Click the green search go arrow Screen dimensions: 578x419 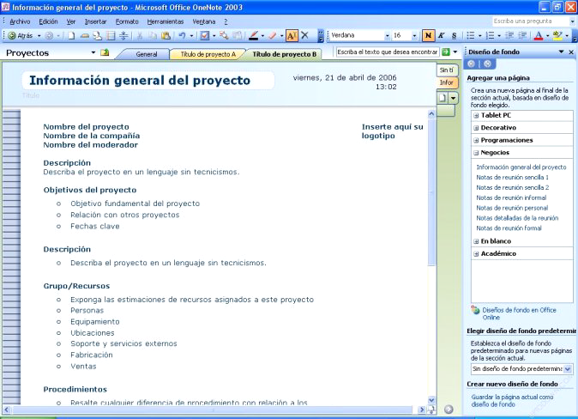coord(445,53)
